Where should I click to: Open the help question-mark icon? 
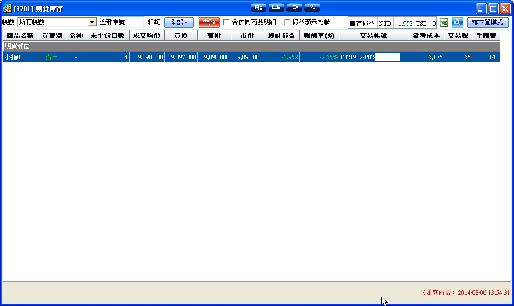coord(312,7)
